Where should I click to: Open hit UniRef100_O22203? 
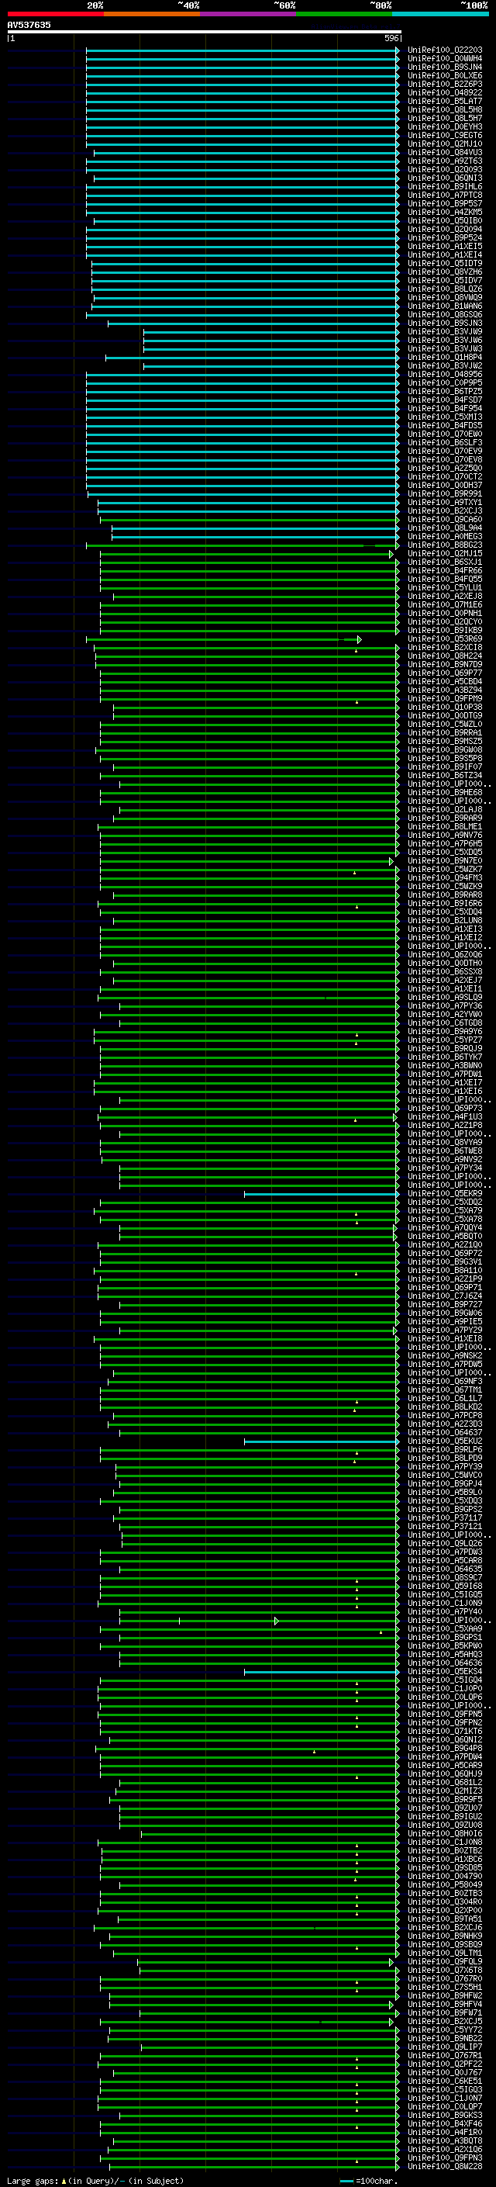444,50
